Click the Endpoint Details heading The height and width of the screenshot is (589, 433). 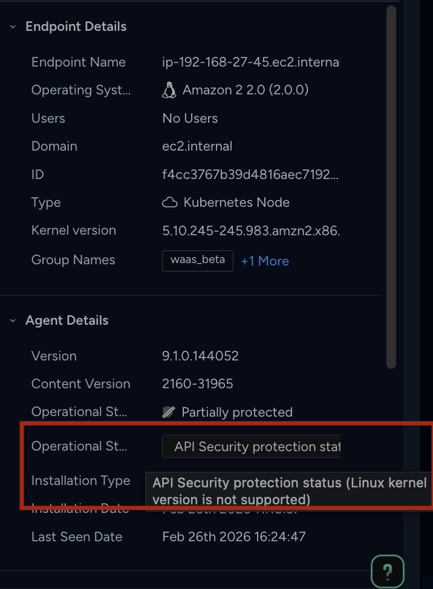76,27
